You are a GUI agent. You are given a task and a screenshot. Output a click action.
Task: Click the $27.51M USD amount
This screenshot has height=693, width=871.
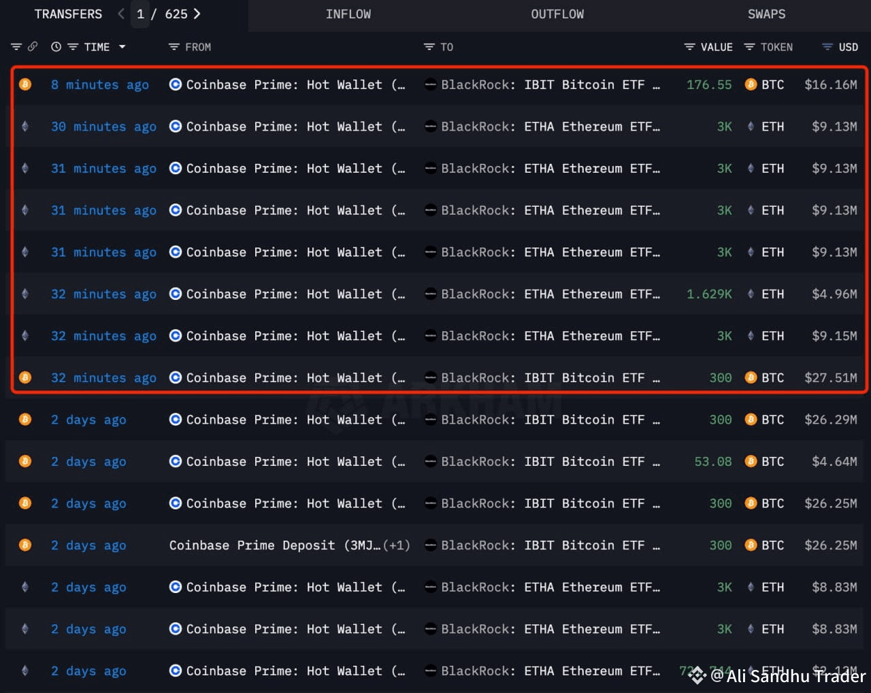coord(831,377)
